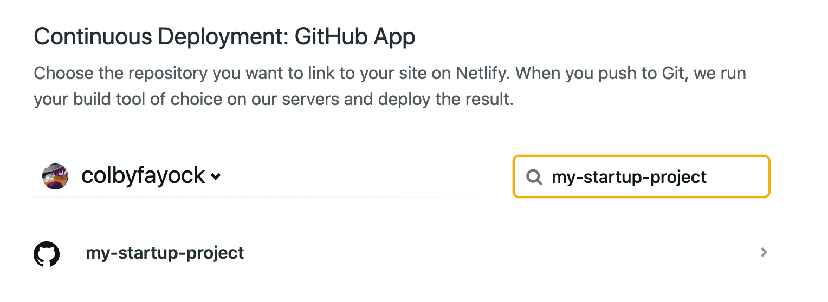Click the GitHub Octocat logo icon
Screen dimensions: 828x302
point(47,253)
